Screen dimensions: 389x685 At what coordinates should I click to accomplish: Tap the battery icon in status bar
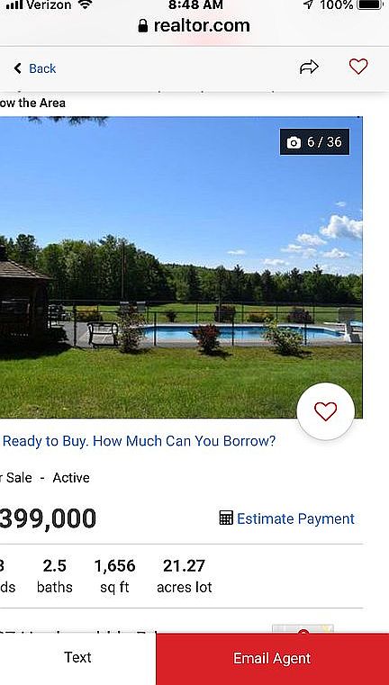click(370, 5)
